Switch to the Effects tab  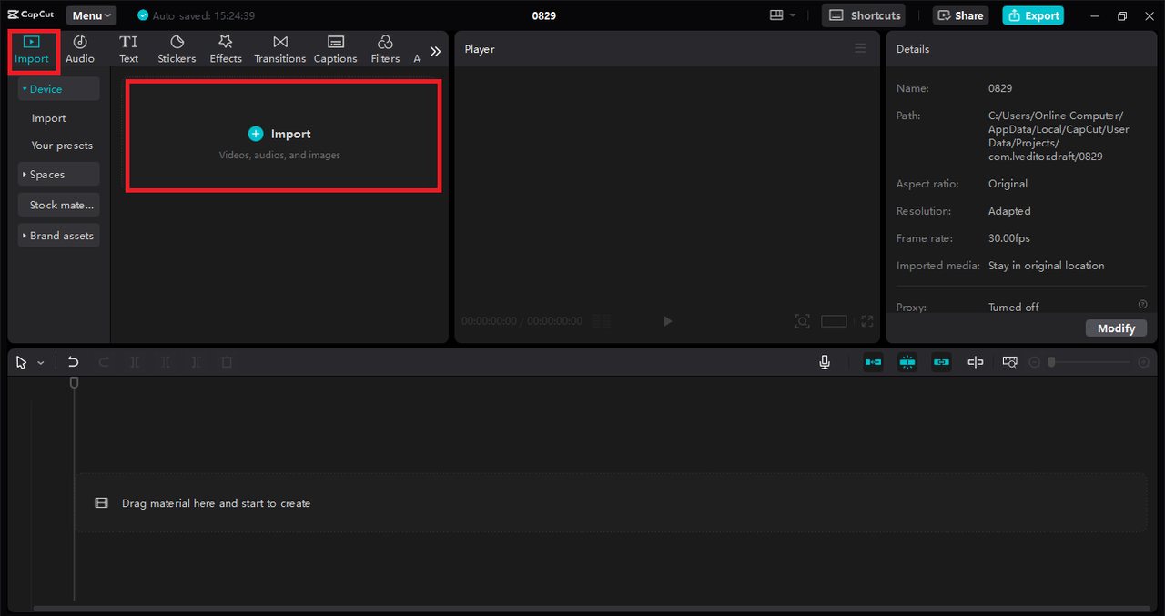point(226,50)
